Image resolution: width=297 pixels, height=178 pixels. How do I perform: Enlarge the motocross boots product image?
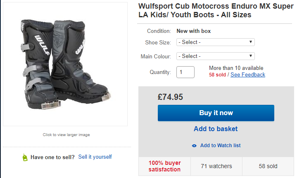(x=65, y=64)
